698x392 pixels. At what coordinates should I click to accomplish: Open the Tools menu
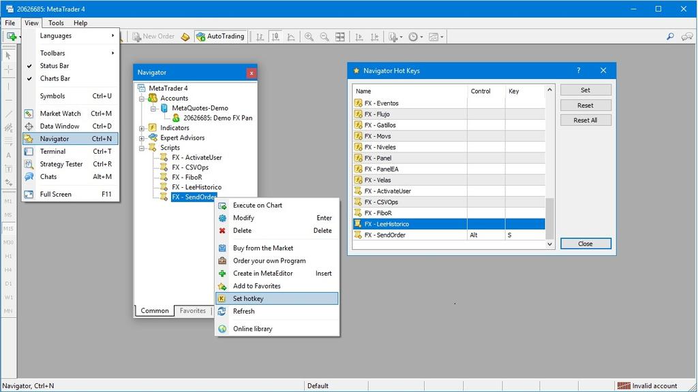point(56,22)
